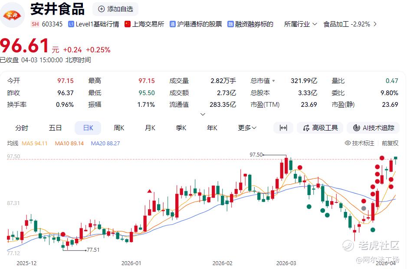Expand the 总市值 dropdown triangle

pyautogui.click(x=273, y=81)
